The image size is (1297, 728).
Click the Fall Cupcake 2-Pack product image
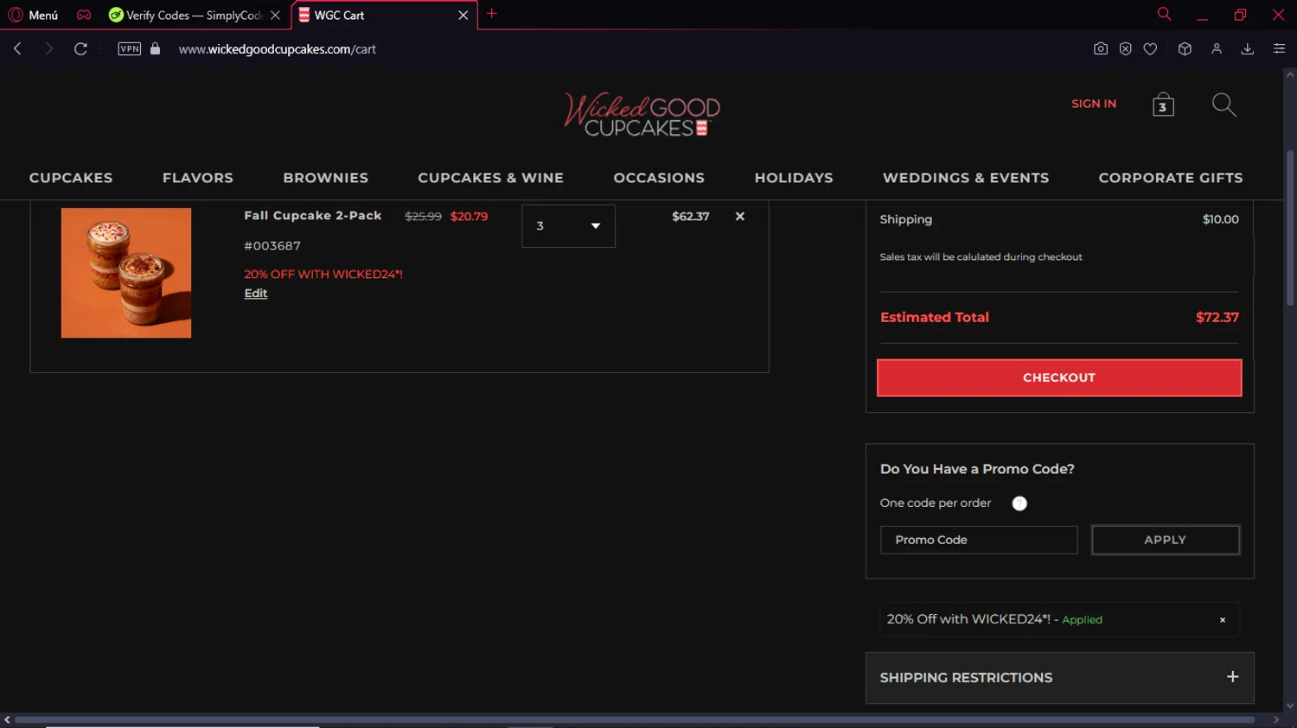pos(126,273)
